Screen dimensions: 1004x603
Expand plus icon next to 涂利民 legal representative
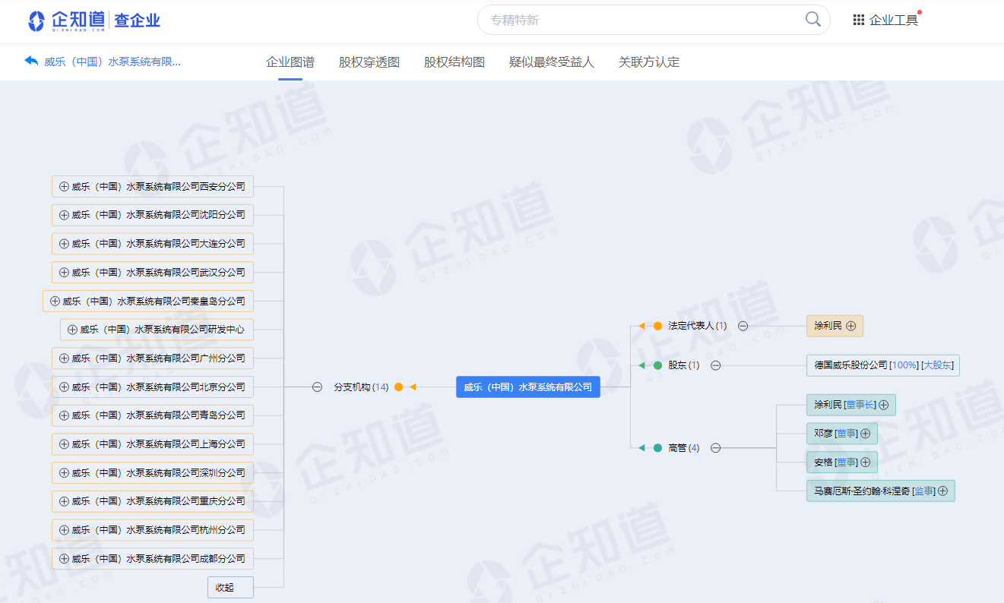point(851,326)
